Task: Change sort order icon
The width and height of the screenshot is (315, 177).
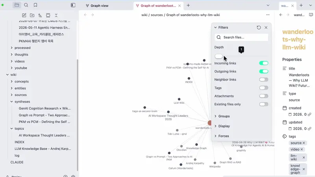Action: [x=40, y=15]
